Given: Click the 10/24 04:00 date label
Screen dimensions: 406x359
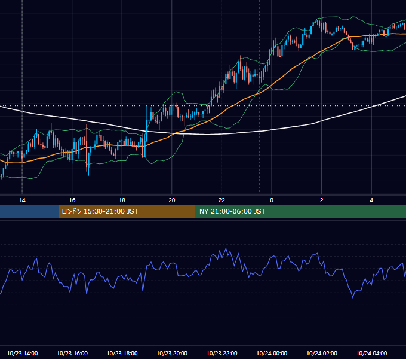Looking at the screenshot, I should click(371, 353).
